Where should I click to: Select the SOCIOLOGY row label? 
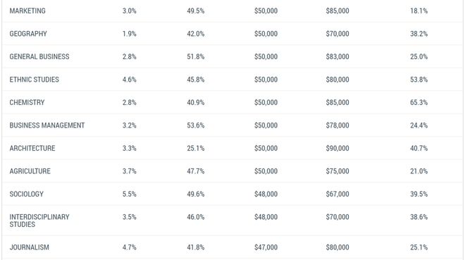point(26,194)
